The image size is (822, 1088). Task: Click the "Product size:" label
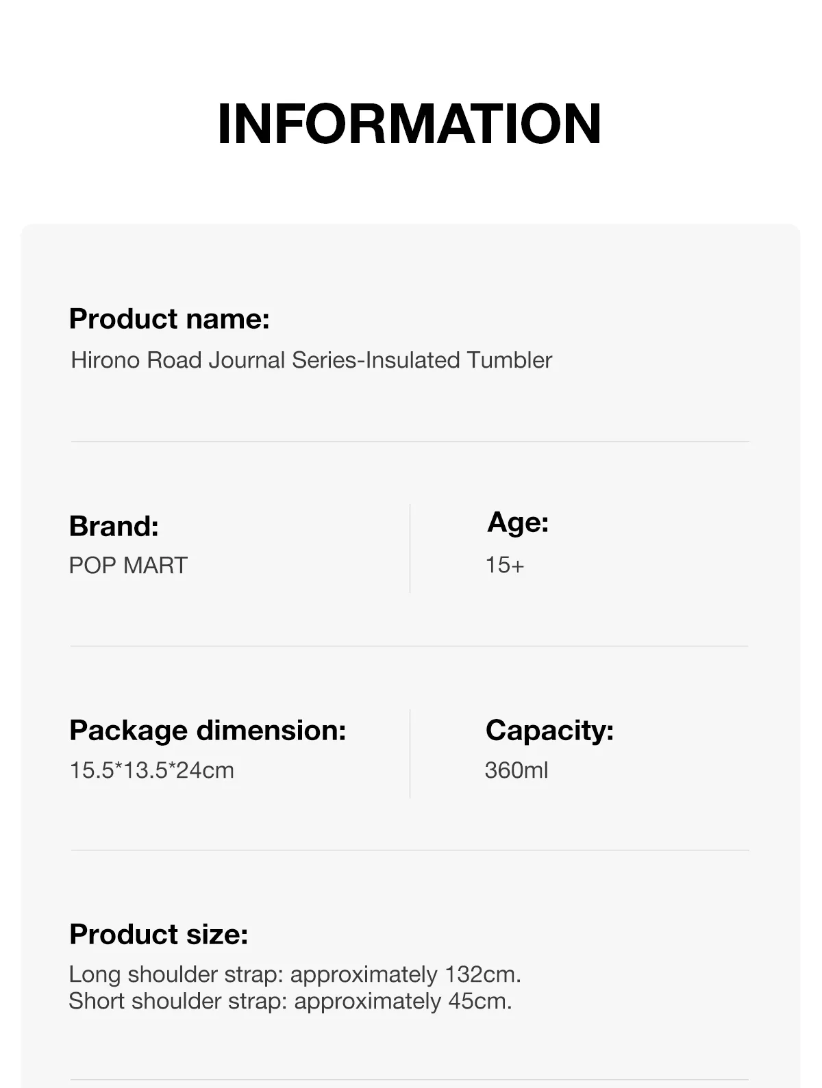pos(158,935)
